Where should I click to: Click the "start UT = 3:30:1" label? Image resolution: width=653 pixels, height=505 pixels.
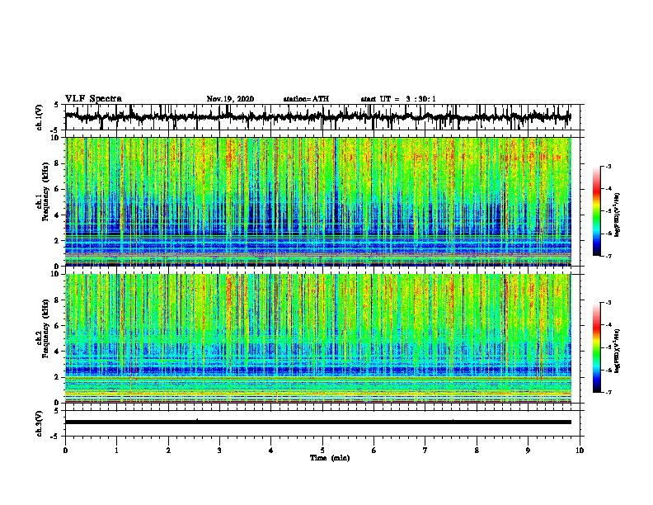[398, 99]
